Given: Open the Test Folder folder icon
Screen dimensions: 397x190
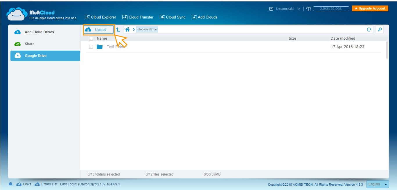Looking at the screenshot, I should [100, 47].
